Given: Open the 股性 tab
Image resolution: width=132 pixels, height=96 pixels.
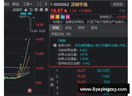Looking at the screenshot, I should 94,28.
